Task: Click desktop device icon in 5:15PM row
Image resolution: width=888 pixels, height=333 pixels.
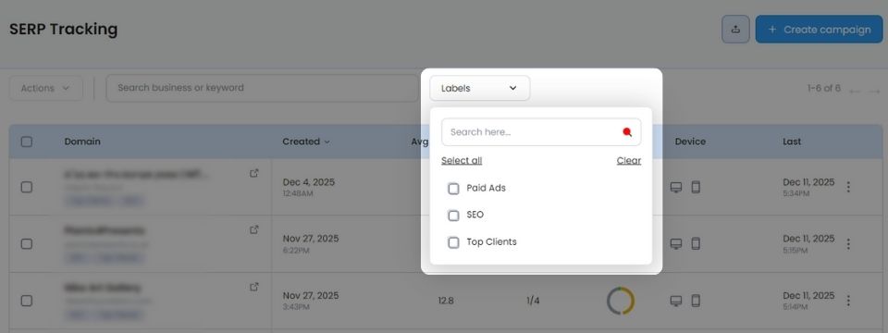Action: 675,244
